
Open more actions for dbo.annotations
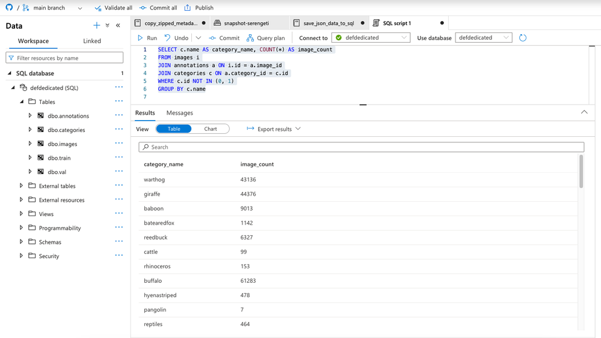click(x=119, y=115)
